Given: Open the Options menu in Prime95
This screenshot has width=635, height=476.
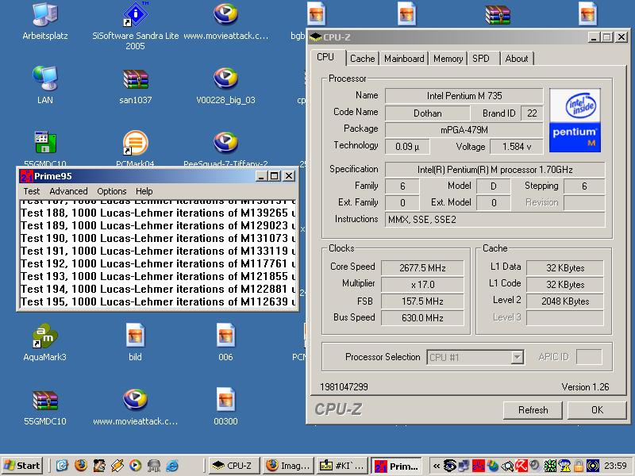Looking at the screenshot, I should point(112,191).
